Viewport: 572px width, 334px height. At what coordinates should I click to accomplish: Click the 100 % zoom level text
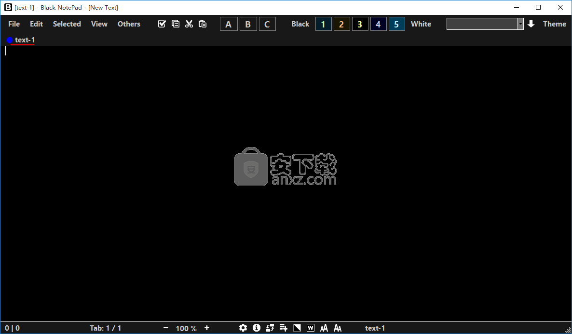click(x=186, y=328)
